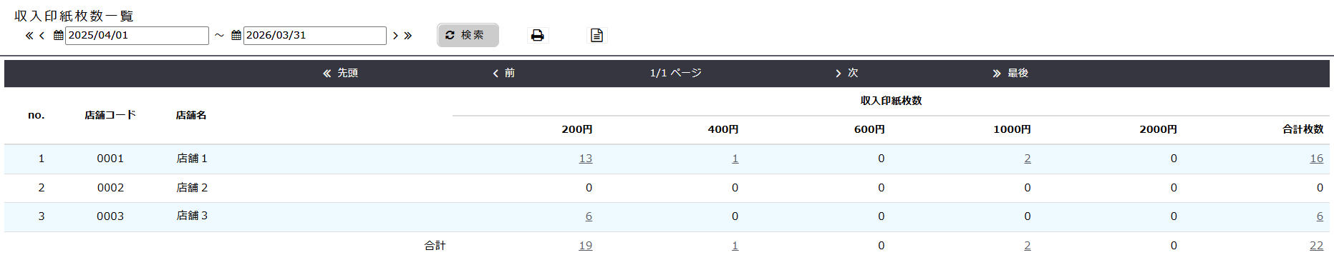Viewport: 1334px width, 280px height.
Task: Go to the first page with 先頭
Action: pos(340,73)
